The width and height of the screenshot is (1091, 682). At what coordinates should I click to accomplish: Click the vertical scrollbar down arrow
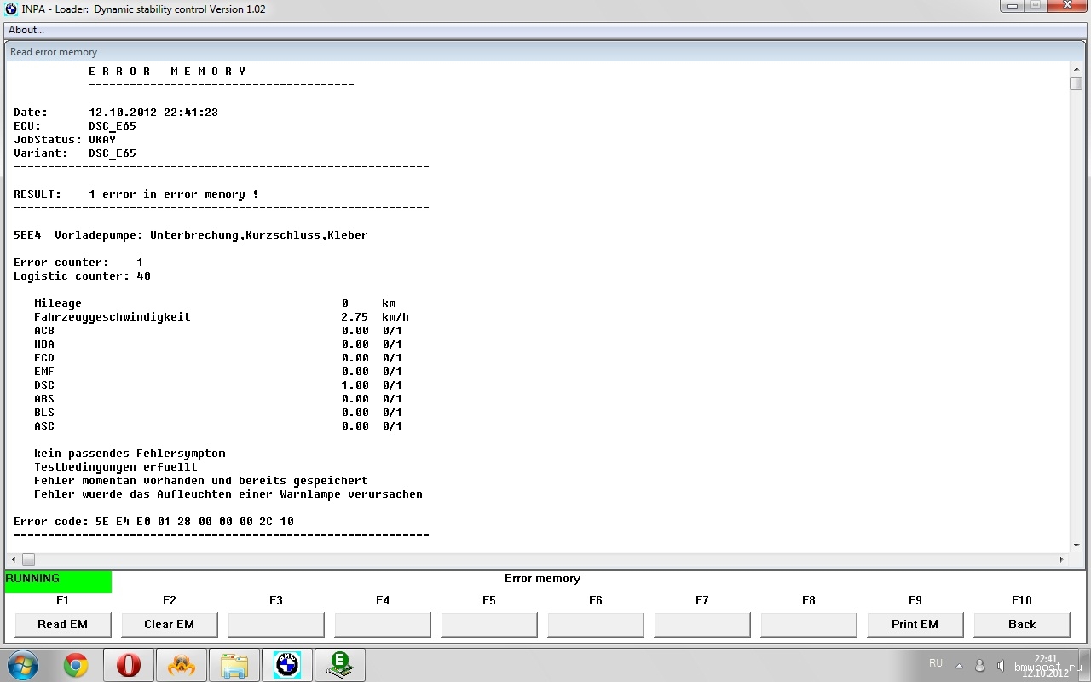click(x=1077, y=546)
